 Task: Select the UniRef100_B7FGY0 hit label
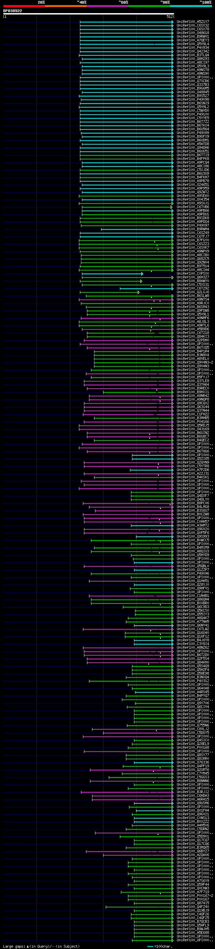coord(193,240)
